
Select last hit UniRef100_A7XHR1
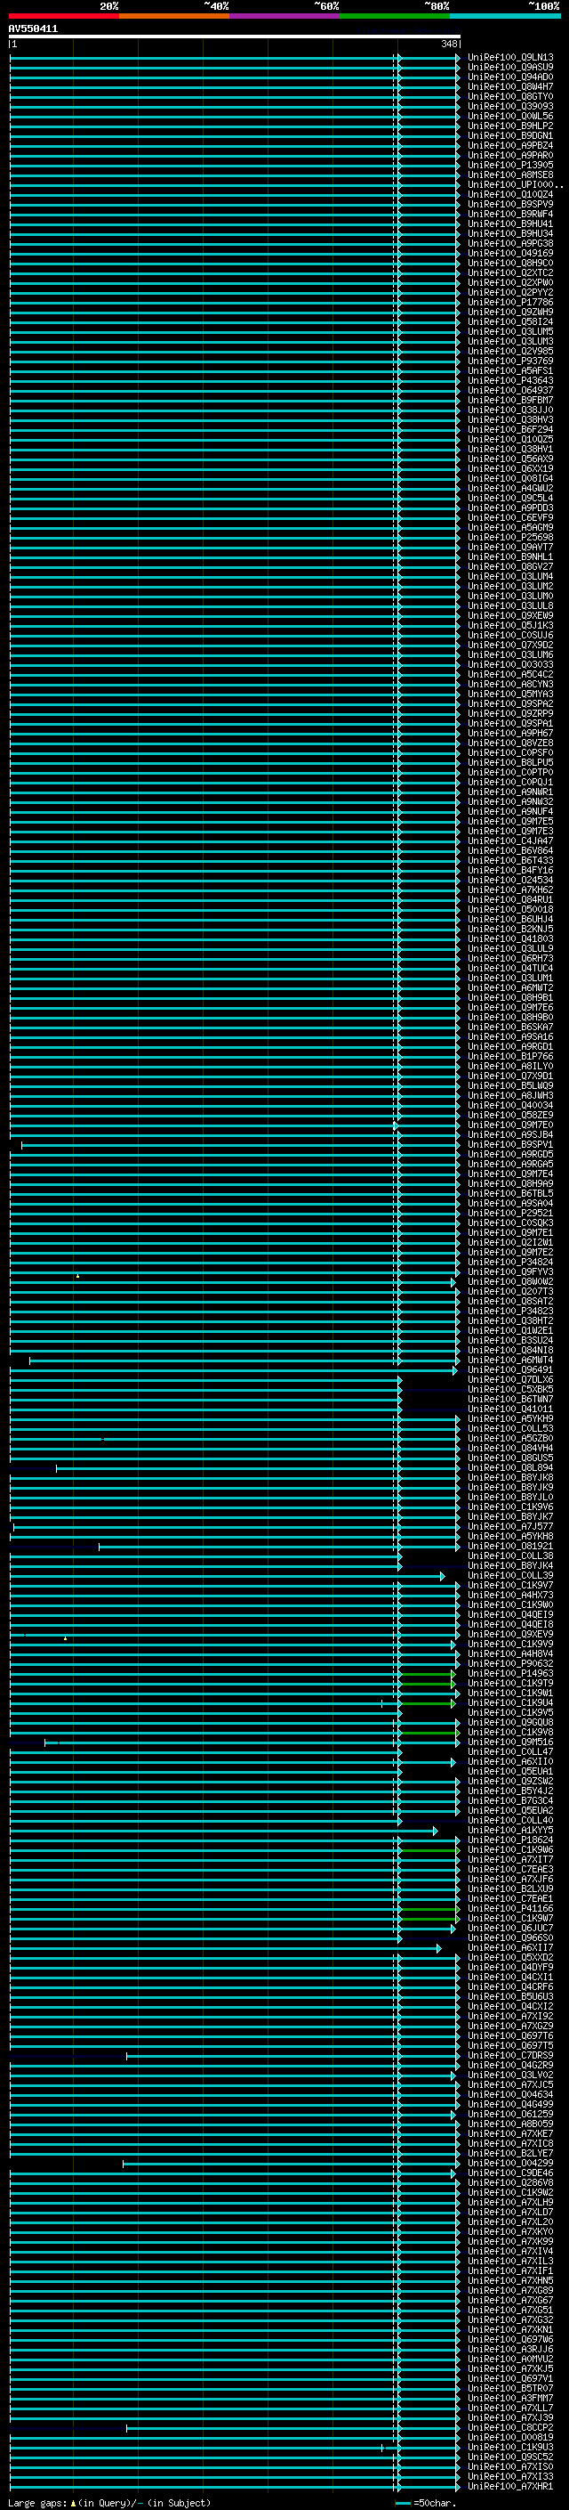pos(509,2487)
